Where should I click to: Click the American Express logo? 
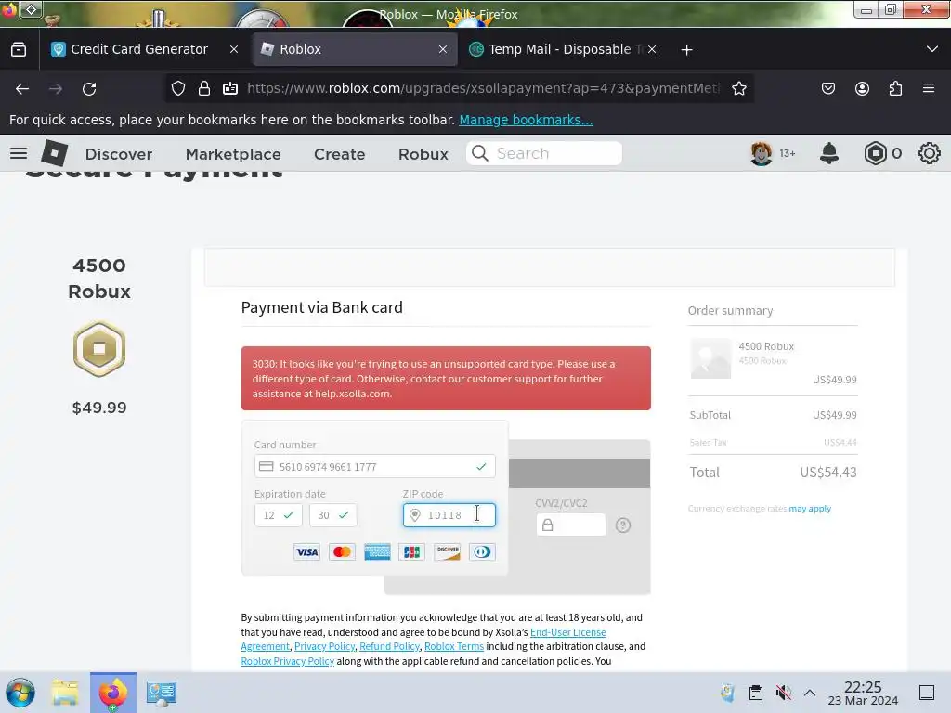point(377,551)
